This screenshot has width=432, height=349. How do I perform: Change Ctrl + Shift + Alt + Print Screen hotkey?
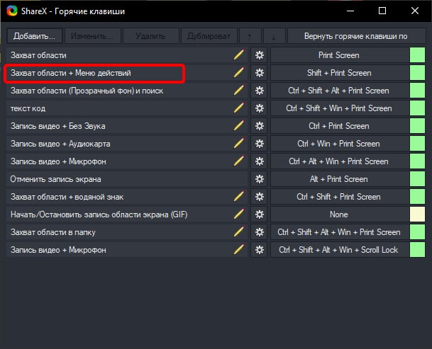tap(339, 91)
